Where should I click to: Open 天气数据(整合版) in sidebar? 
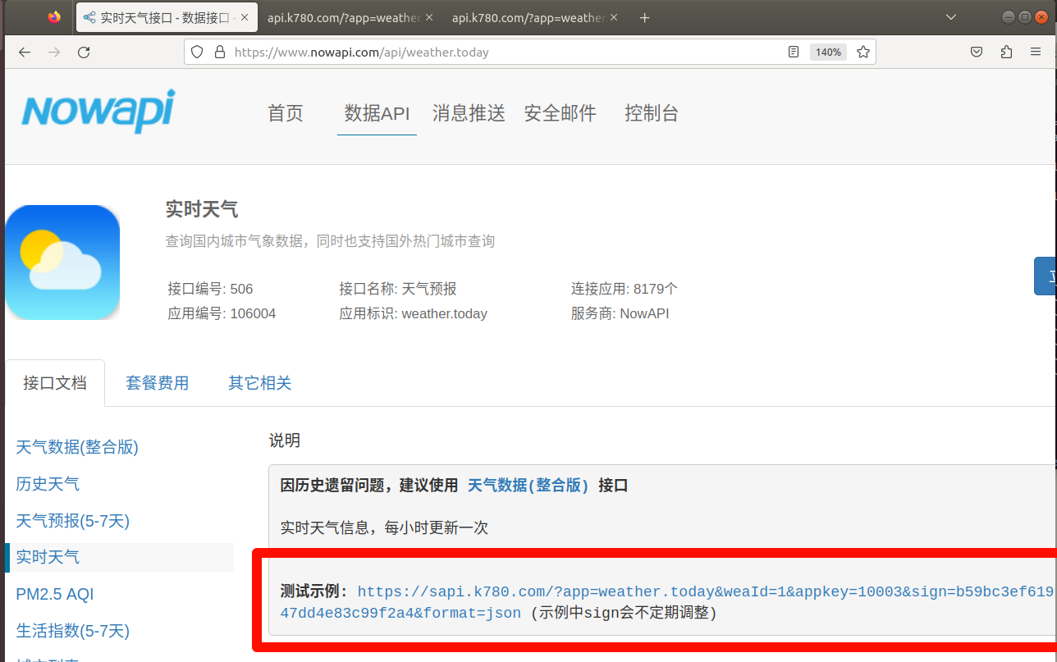click(77, 447)
